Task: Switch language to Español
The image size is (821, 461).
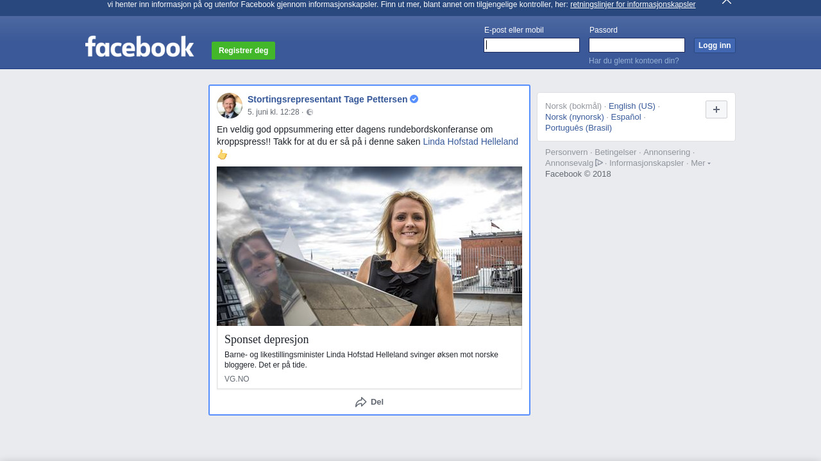Action: point(626,117)
